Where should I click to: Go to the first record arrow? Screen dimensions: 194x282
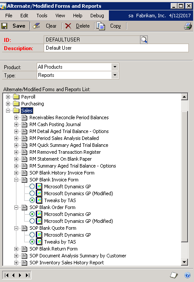pyautogui.click(x=6, y=275)
